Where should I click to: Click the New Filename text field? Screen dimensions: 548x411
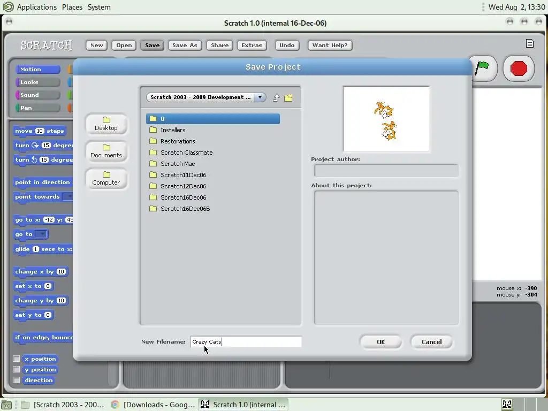coord(246,341)
